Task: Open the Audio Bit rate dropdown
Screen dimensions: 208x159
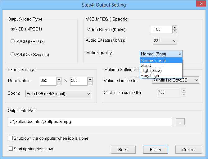Action: pyautogui.click(x=165, y=41)
